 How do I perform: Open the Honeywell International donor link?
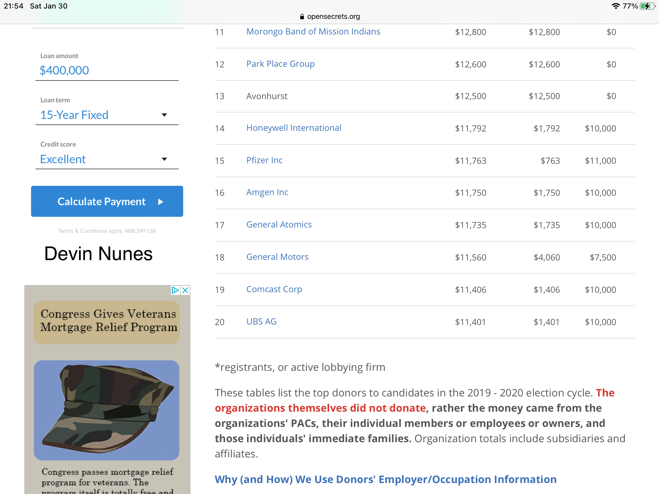click(293, 128)
